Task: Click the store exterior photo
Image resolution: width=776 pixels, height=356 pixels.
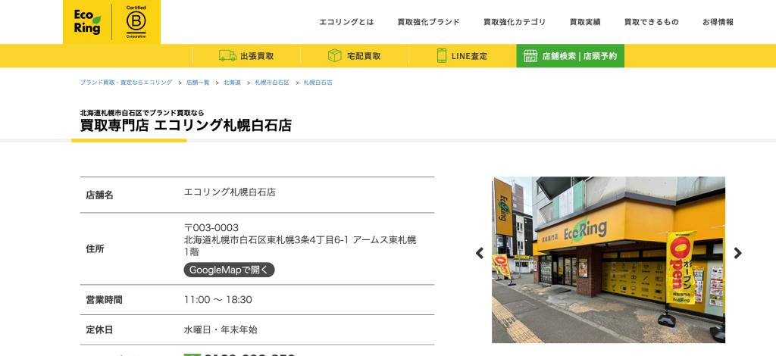Action: [x=609, y=260]
